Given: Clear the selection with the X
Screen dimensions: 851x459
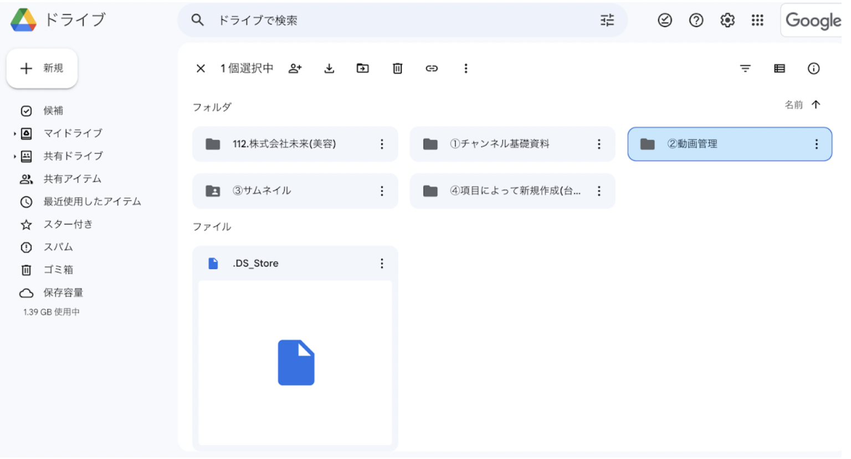Looking at the screenshot, I should (x=201, y=69).
